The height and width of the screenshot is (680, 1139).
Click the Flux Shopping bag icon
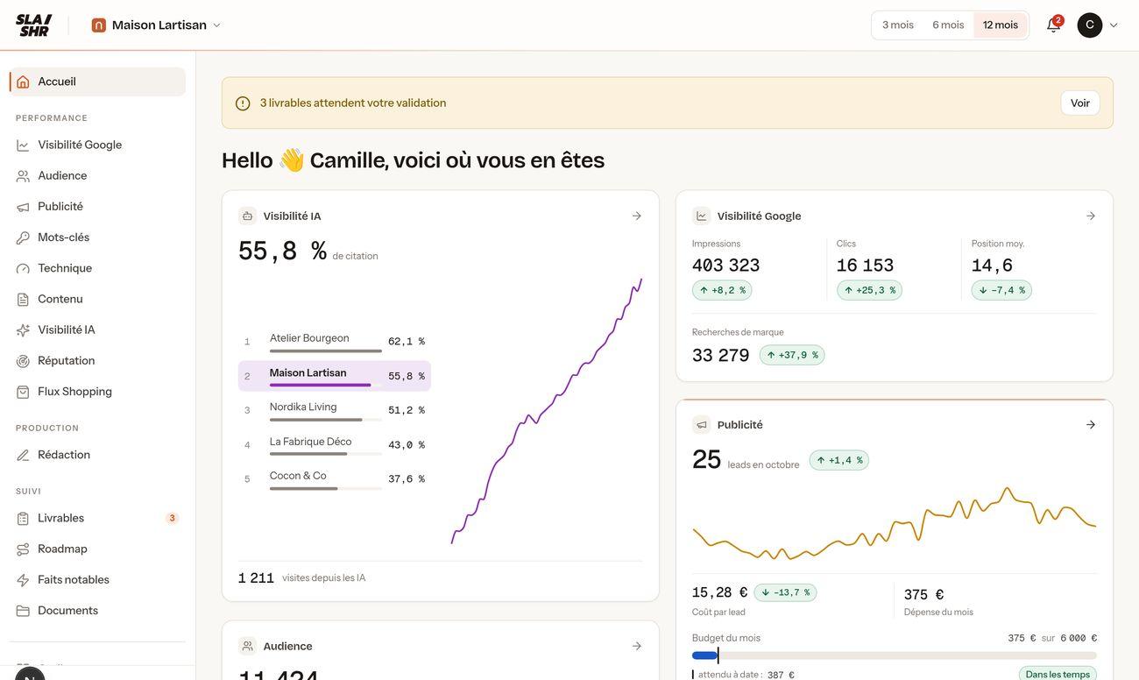click(23, 392)
